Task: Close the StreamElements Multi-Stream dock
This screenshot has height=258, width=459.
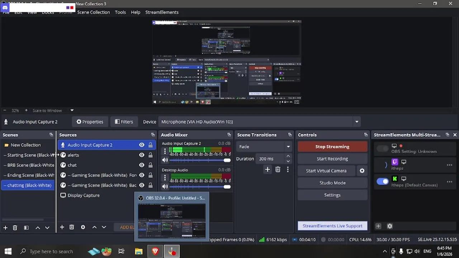Action: (455, 135)
